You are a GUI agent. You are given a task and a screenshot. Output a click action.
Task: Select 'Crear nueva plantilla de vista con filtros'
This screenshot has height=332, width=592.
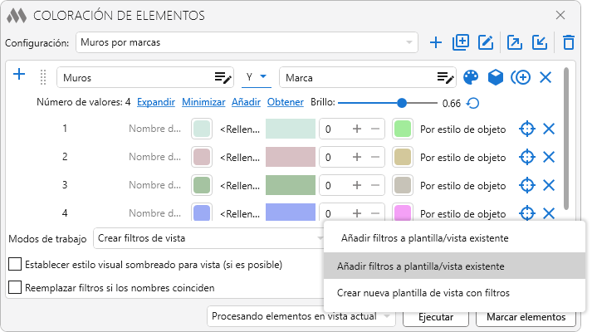click(x=424, y=293)
